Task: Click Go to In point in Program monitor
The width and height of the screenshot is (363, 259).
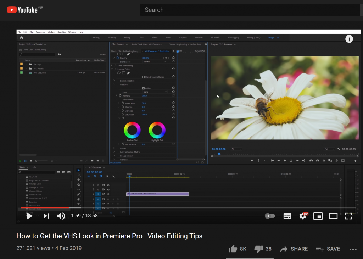Action: [273, 160]
